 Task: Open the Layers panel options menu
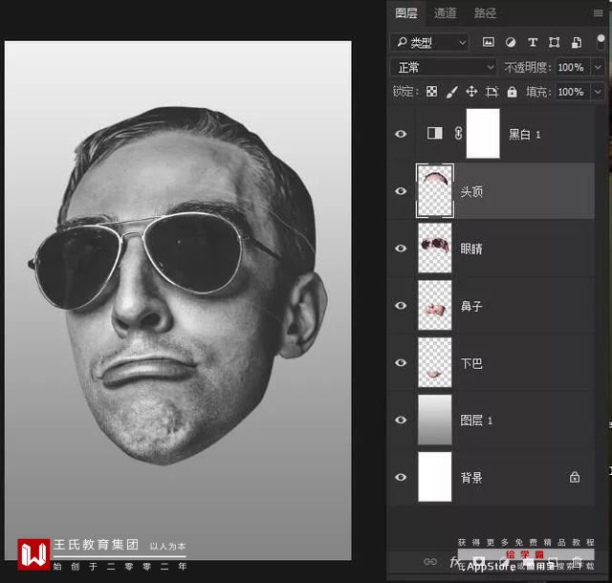(x=597, y=12)
